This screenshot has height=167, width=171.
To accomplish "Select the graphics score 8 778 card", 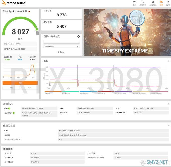I will coord(62,14).
